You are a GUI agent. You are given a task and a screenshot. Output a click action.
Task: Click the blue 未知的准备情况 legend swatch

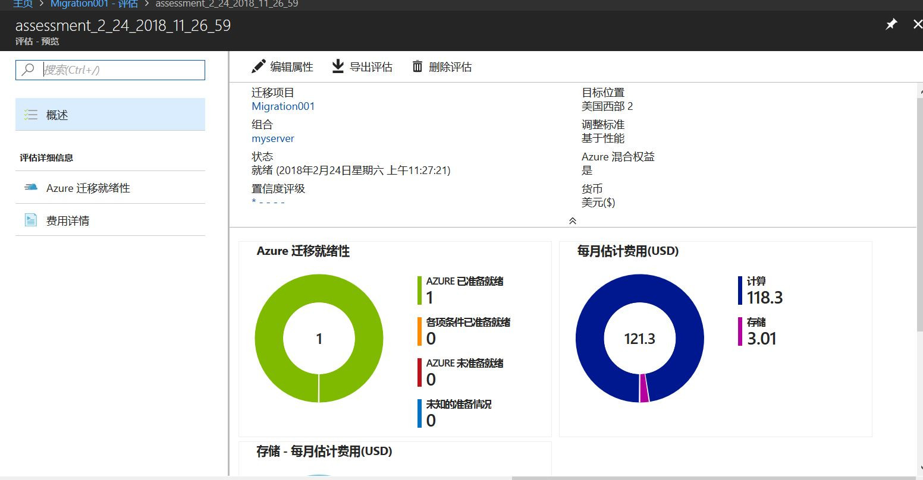point(419,413)
